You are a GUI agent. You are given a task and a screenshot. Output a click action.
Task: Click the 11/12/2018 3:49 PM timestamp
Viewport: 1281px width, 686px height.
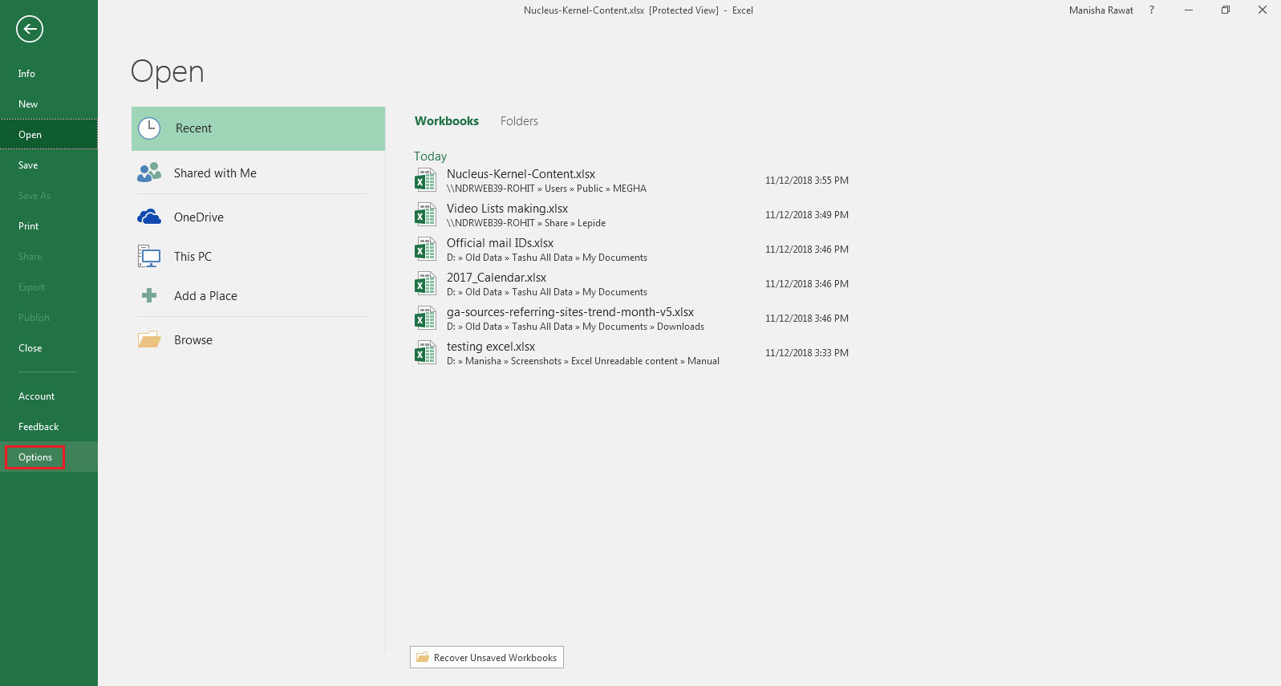[807, 215]
